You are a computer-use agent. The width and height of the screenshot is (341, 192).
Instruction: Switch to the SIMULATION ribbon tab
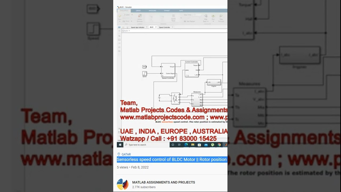click(124, 11)
